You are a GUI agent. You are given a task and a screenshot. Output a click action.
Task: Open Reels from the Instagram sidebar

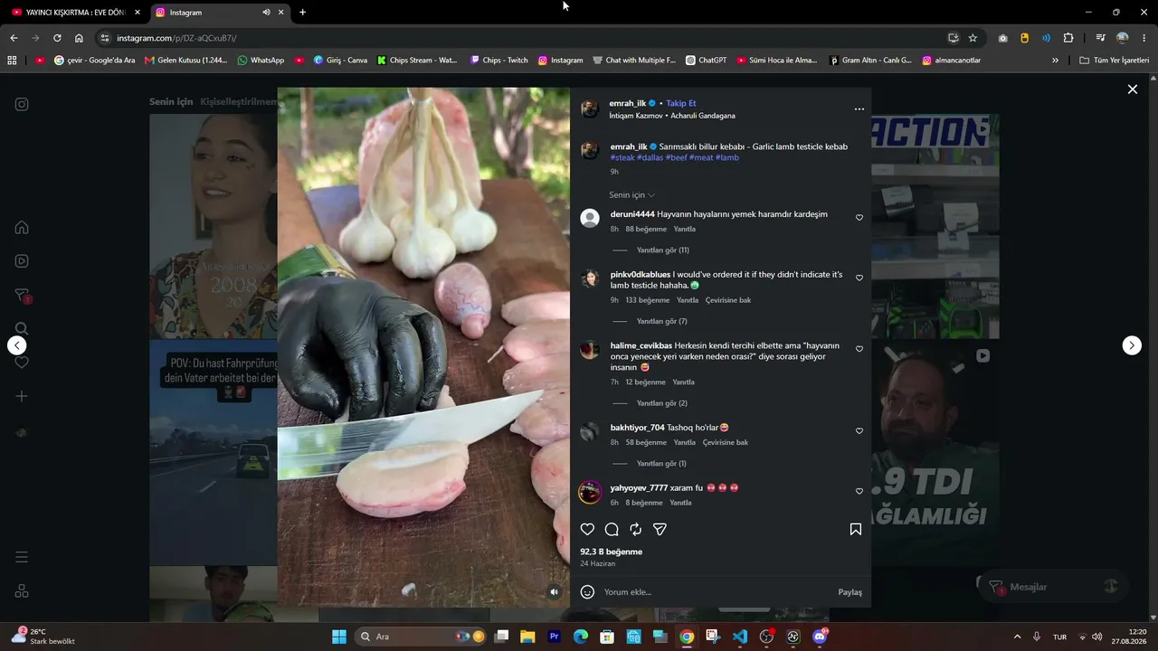click(22, 261)
